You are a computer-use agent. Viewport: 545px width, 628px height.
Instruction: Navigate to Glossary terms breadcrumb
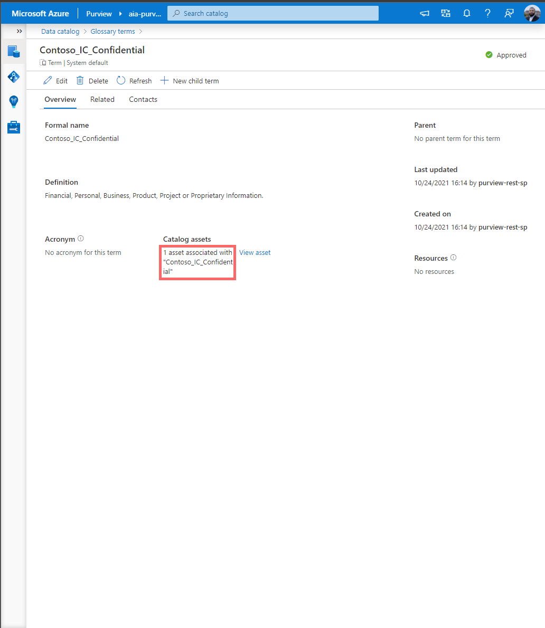point(112,31)
